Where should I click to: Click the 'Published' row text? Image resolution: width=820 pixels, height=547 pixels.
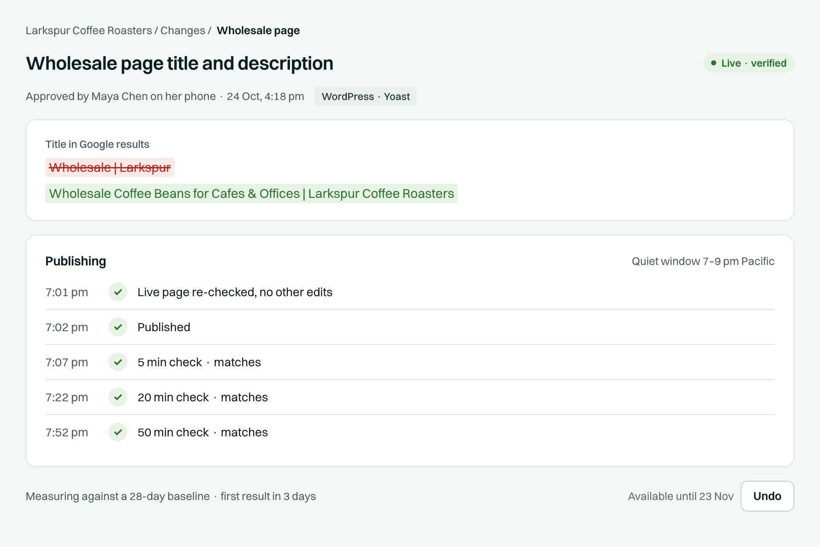pos(164,327)
